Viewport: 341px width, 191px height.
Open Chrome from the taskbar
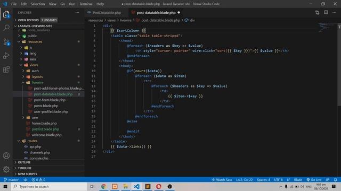coord(103,186)
